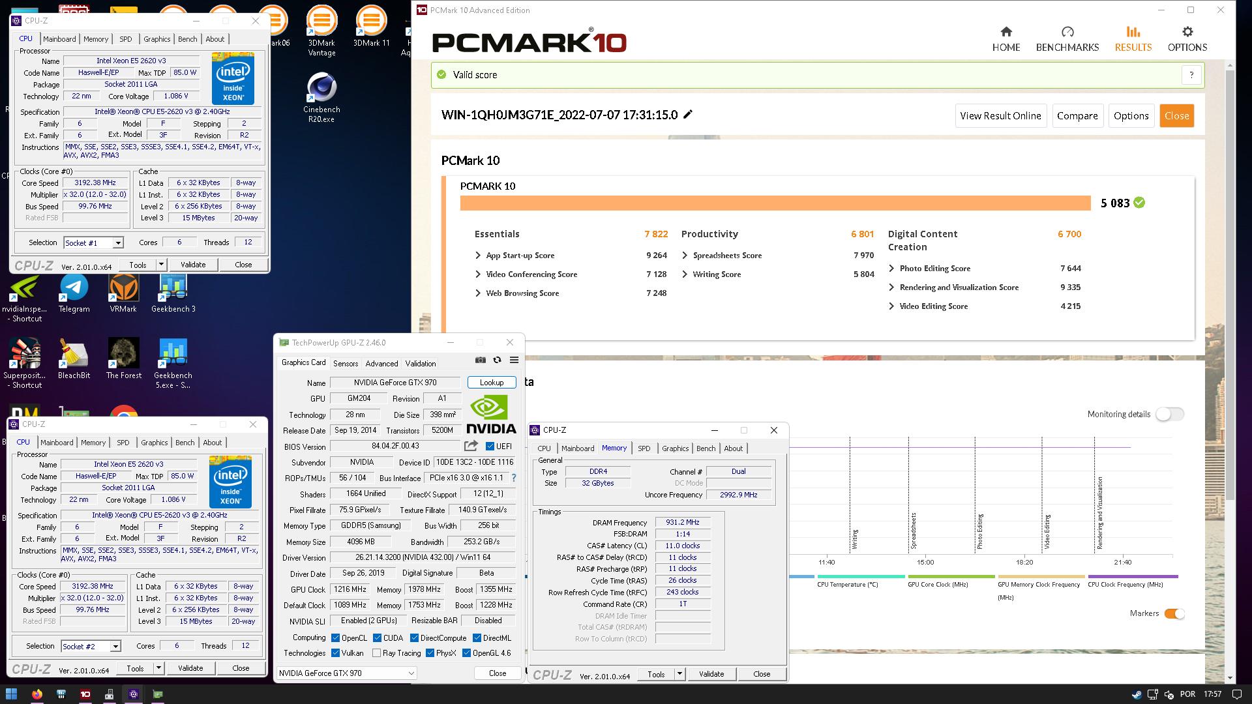Click the orange Close button in PCMark results

[x=1176, y=115]
